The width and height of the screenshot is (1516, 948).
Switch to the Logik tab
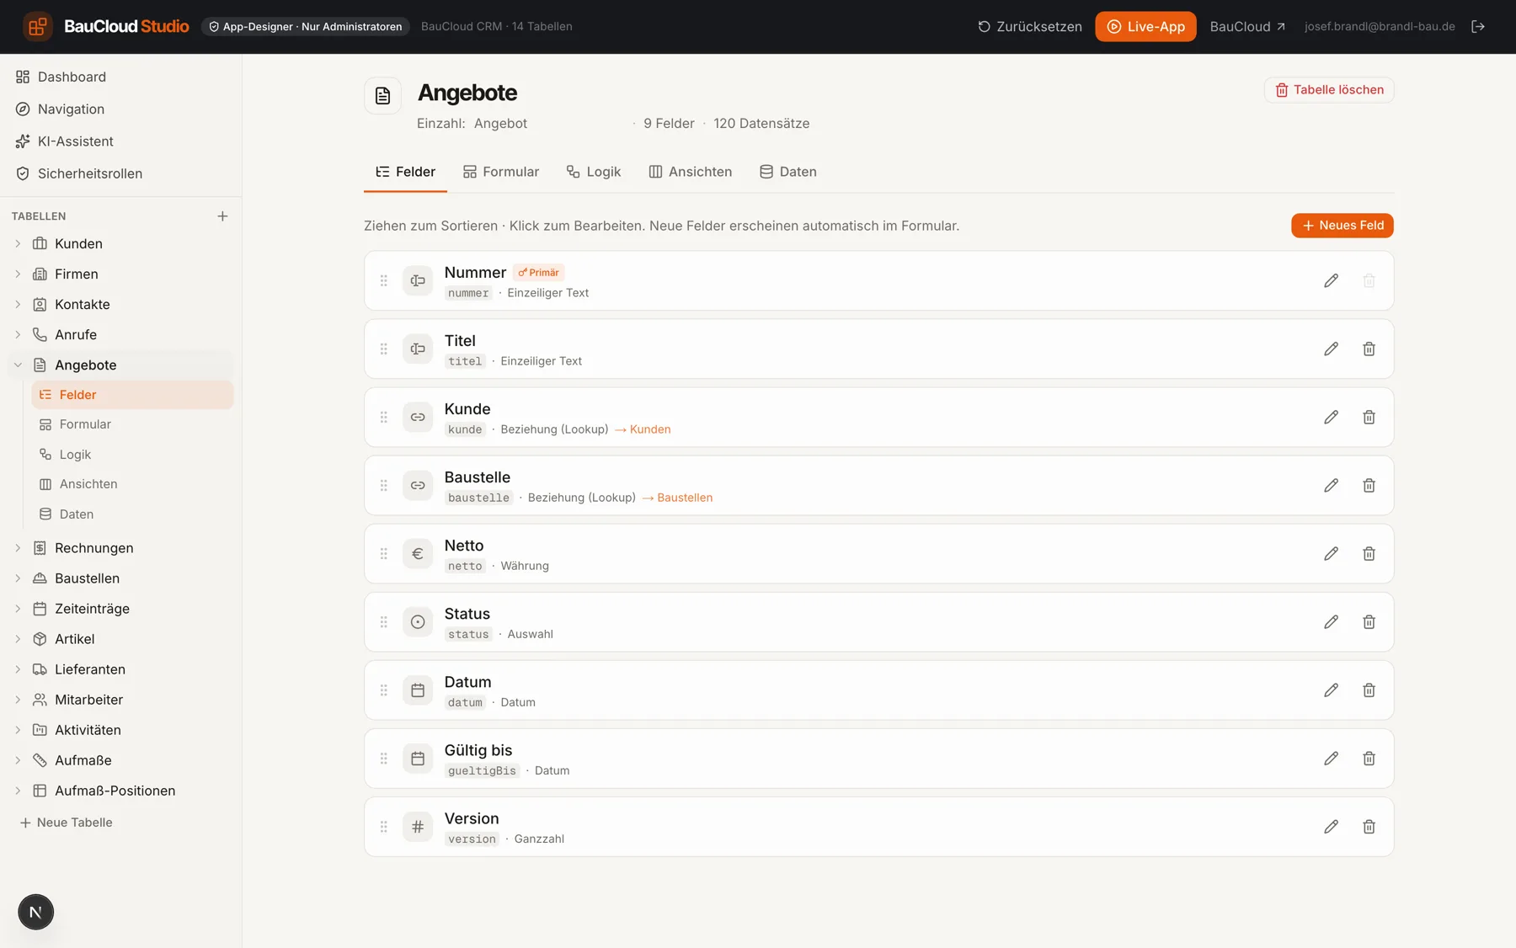[594, 172]
